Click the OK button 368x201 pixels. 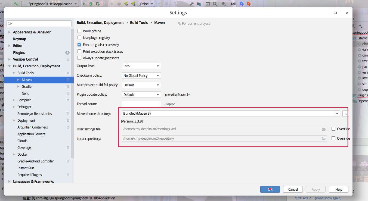click(x=270, y=189)
